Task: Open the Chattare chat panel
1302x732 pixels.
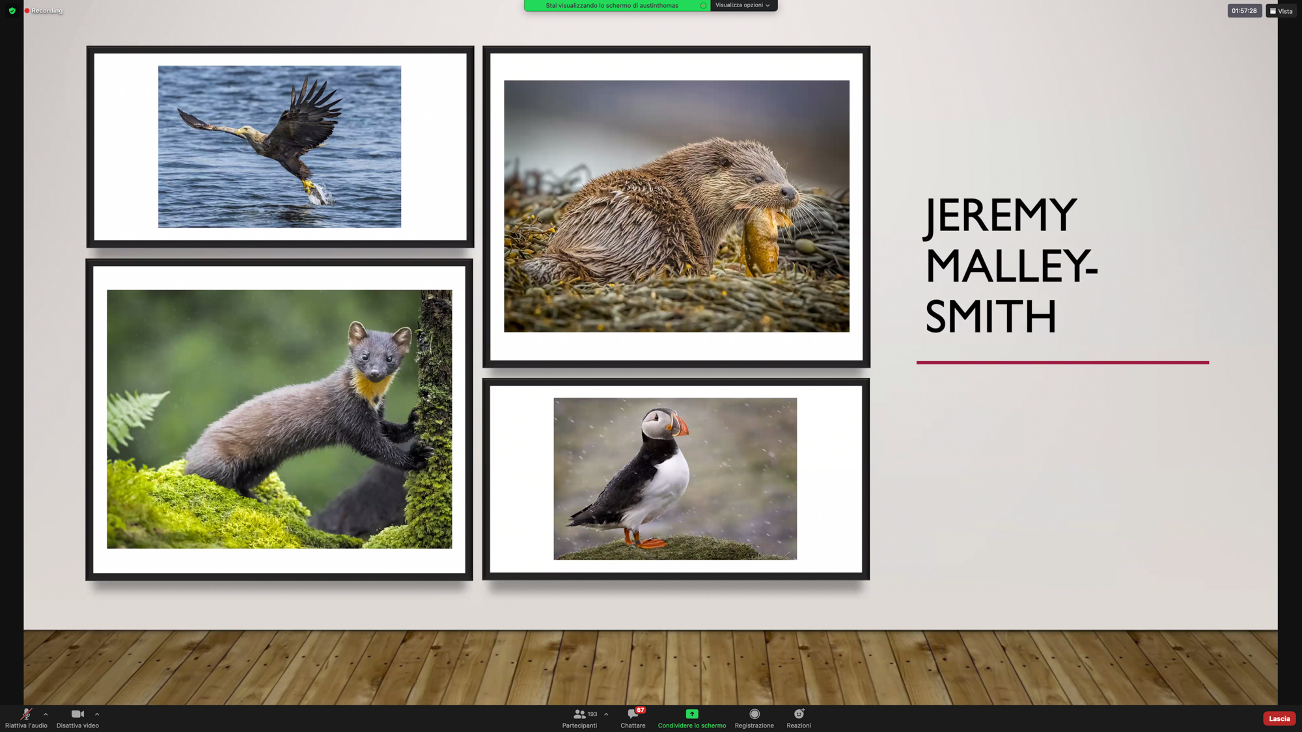Action: coord(633,718)
